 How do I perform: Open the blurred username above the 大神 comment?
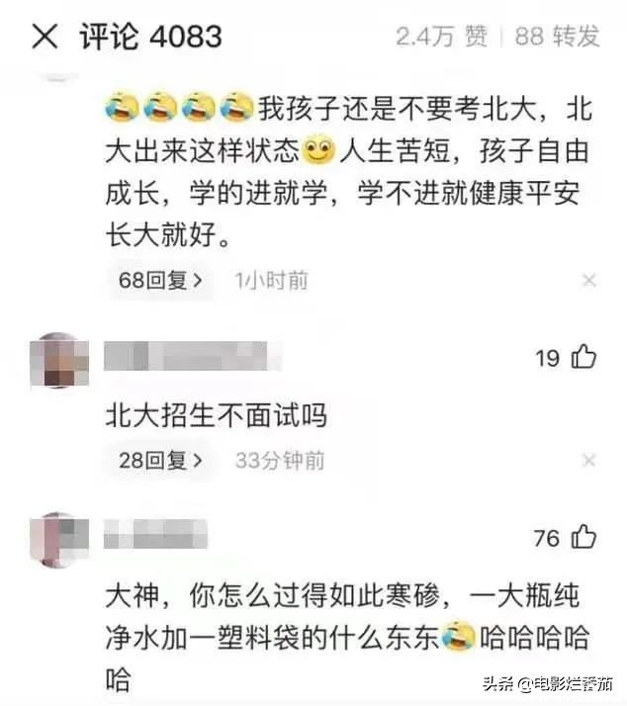[x=155, y=534]
